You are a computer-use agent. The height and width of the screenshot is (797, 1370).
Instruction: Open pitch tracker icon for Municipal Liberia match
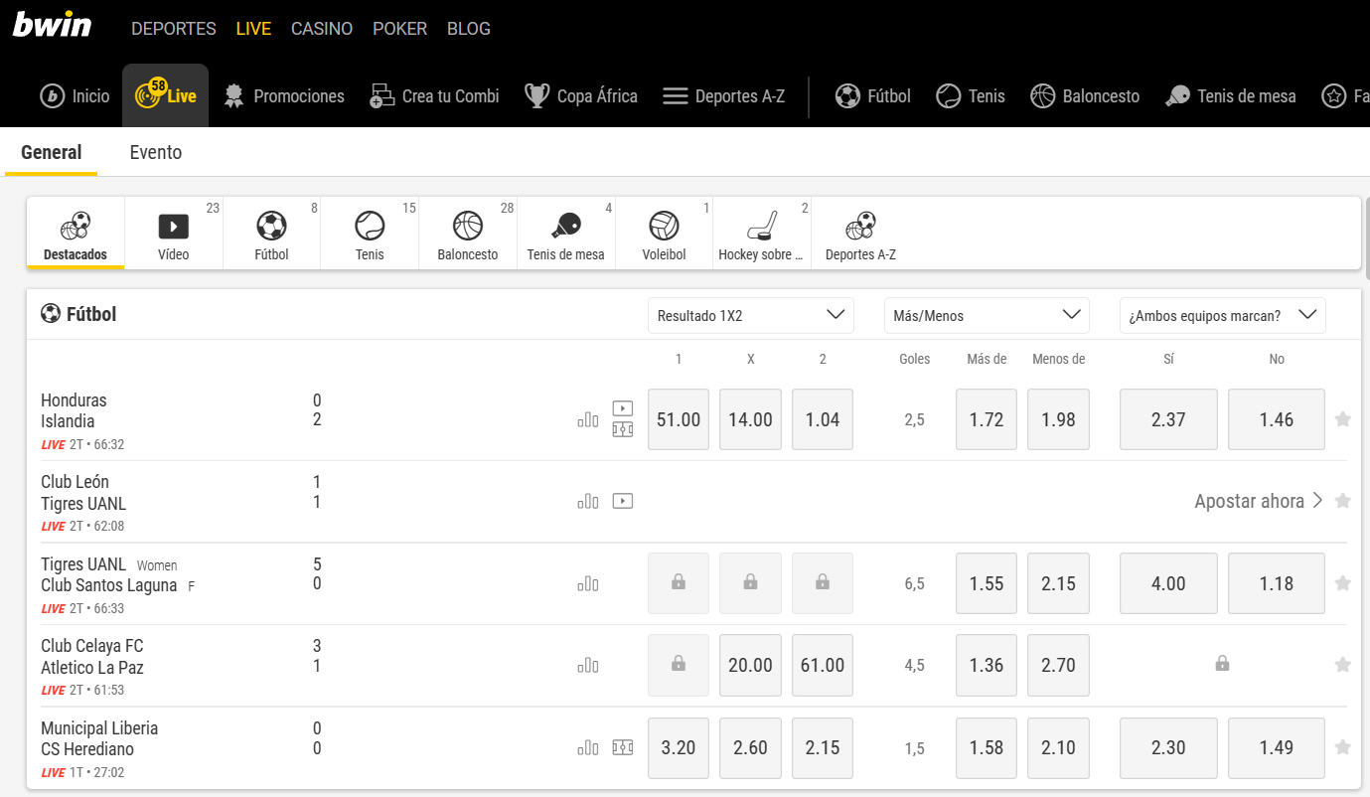pyautogui.click(x=623, y=747)
